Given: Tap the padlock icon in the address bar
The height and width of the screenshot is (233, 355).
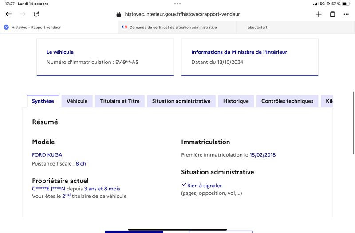Looking at the screenshot, I should 118,14.
